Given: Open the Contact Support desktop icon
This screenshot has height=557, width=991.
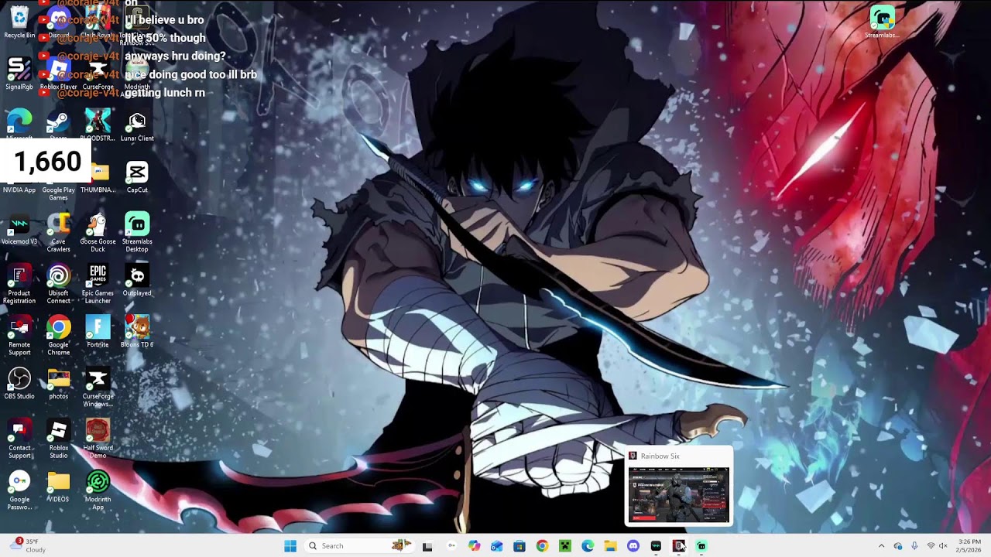Looking at the screenshot, I should 19,439.
